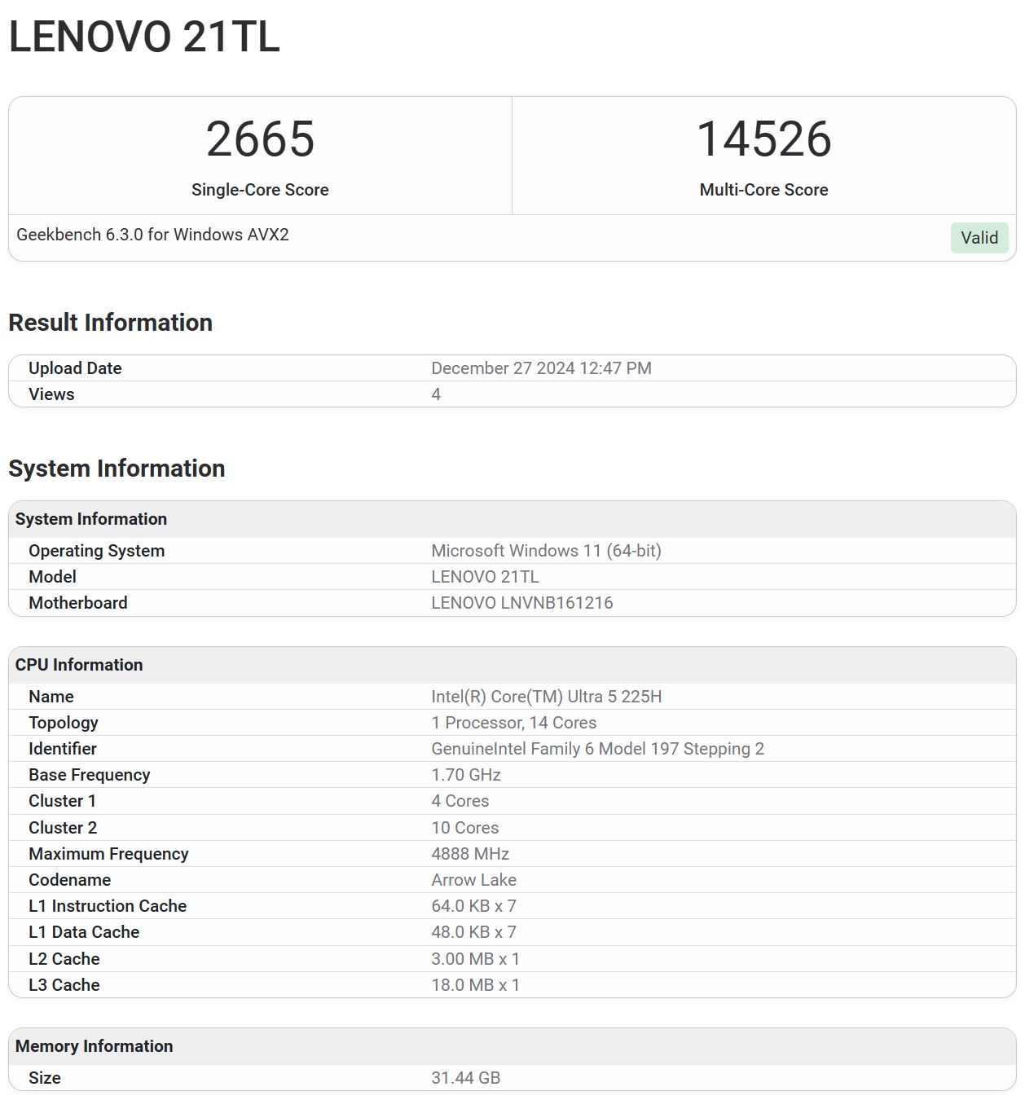The width and height of the screenshot is (1025, 1100).
Task: Click the Views count value 4
Action: (x=436, y=394)
